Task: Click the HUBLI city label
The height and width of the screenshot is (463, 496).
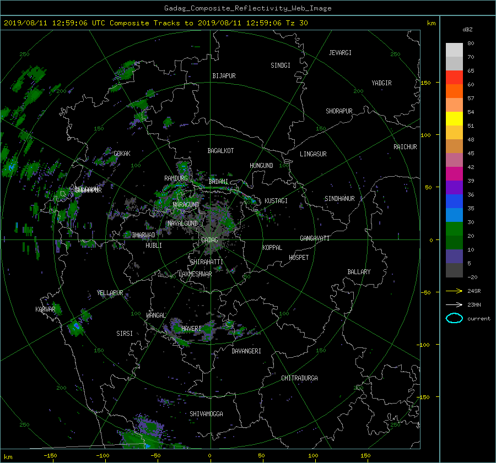Action: tap(154, 246)
